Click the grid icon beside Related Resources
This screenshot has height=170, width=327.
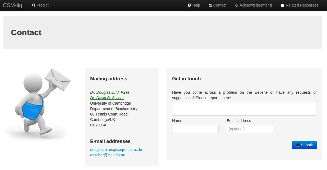pos(282,5)
